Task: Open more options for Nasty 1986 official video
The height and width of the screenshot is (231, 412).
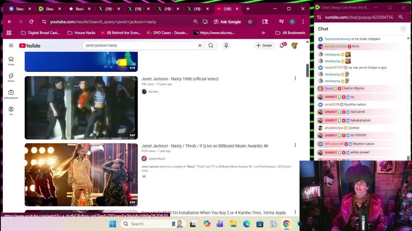Action: click(x=295, y=78)
